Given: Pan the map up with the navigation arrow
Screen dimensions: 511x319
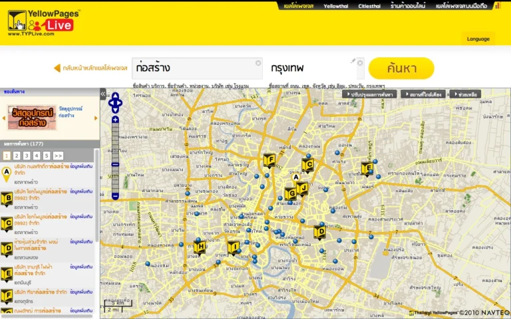Looking at the screenshot, I should click(x=115, y=96).
